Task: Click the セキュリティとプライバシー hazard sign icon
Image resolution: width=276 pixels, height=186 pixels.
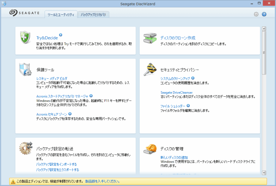Action: pos(150,69)
